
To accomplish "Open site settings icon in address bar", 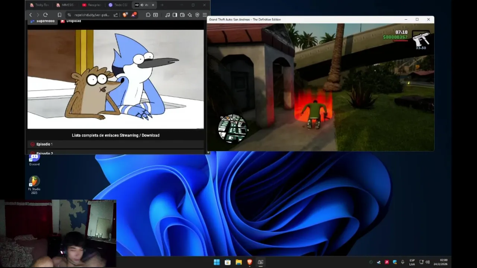I will click(x=69, y=15).
